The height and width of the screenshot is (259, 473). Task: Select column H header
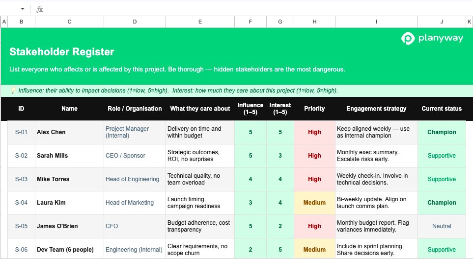315,22
